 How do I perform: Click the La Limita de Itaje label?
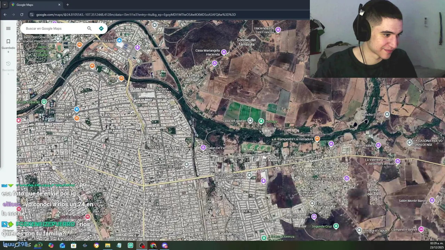click(192, 78)
